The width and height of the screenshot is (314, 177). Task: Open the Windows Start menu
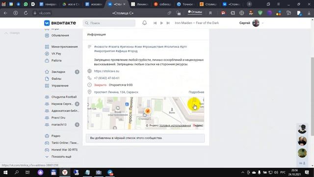point(5,173)
